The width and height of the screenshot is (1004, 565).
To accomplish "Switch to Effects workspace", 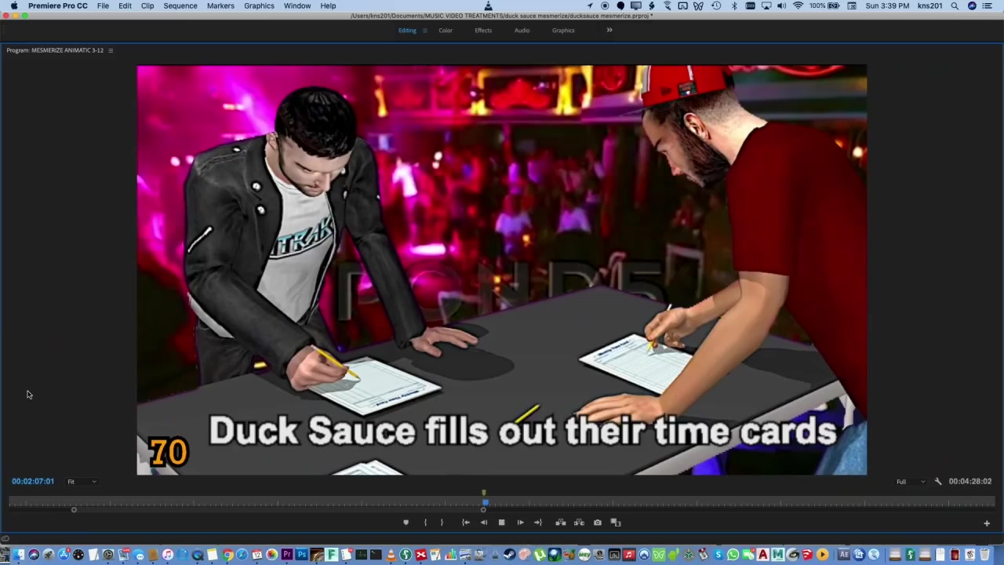I will (483, 31).
